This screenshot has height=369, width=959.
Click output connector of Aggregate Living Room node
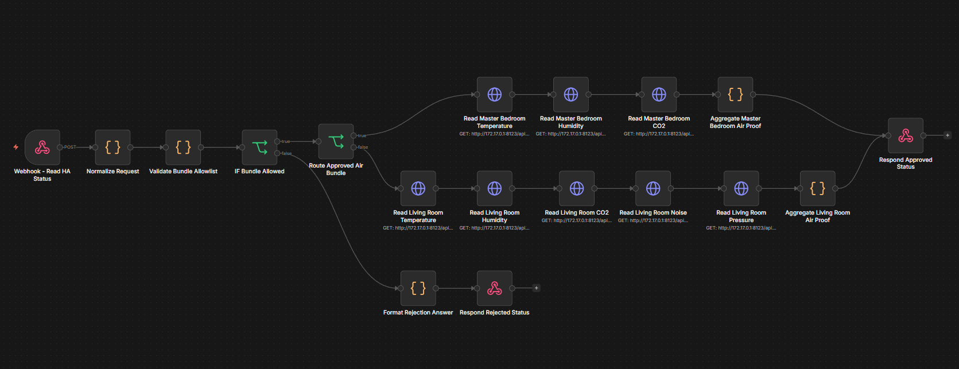click(836, 189)
